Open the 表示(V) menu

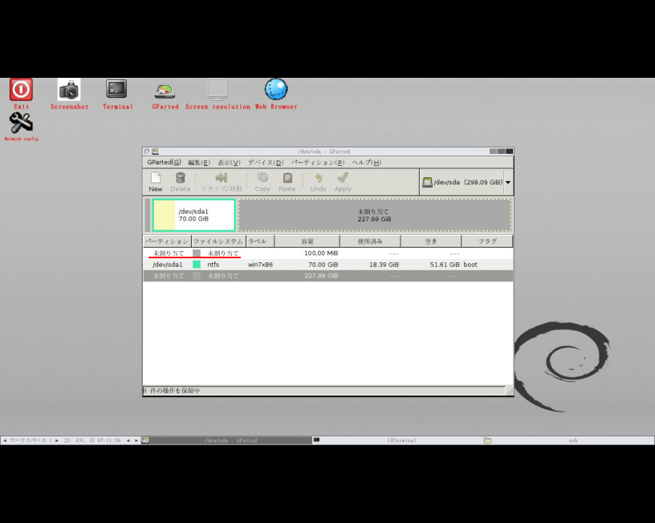coord(229,162)
